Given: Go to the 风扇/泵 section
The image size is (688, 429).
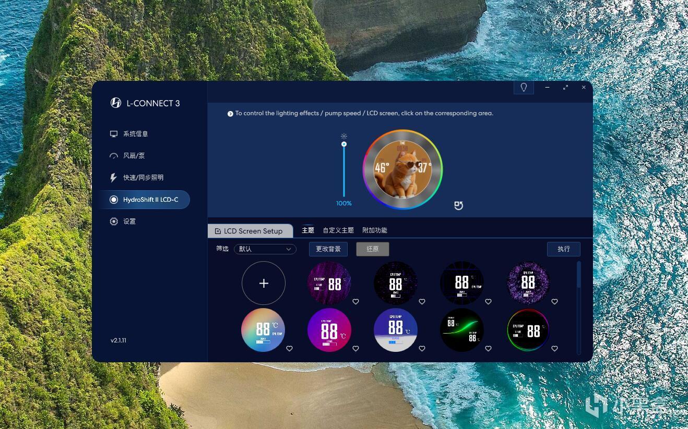Looking at the screenshot, I should click(127, 156).
